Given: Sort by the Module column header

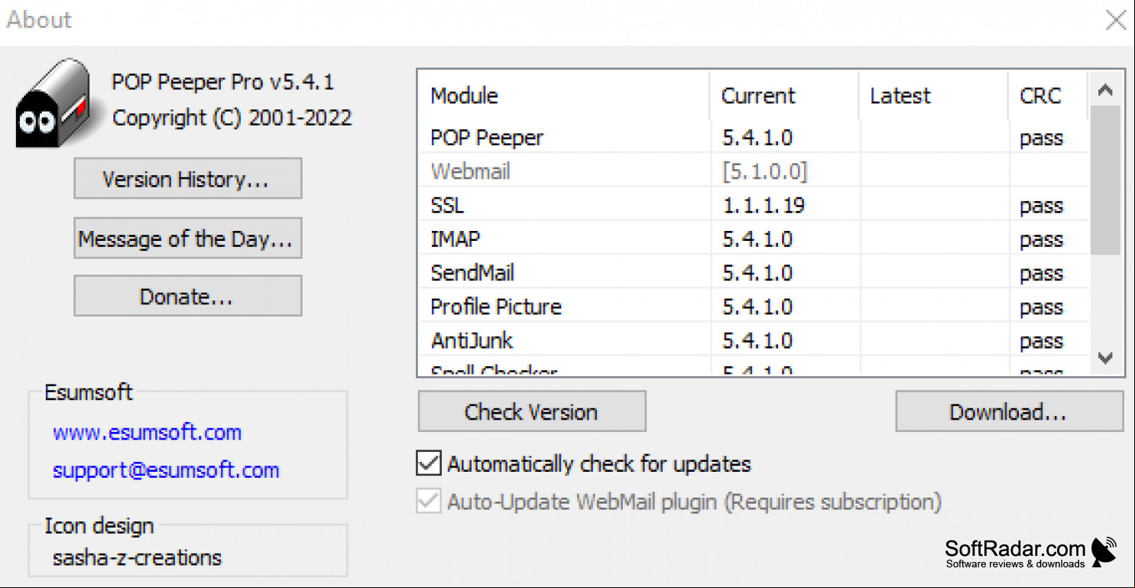Looking at the screenshot, I should (x=564, y=96).
